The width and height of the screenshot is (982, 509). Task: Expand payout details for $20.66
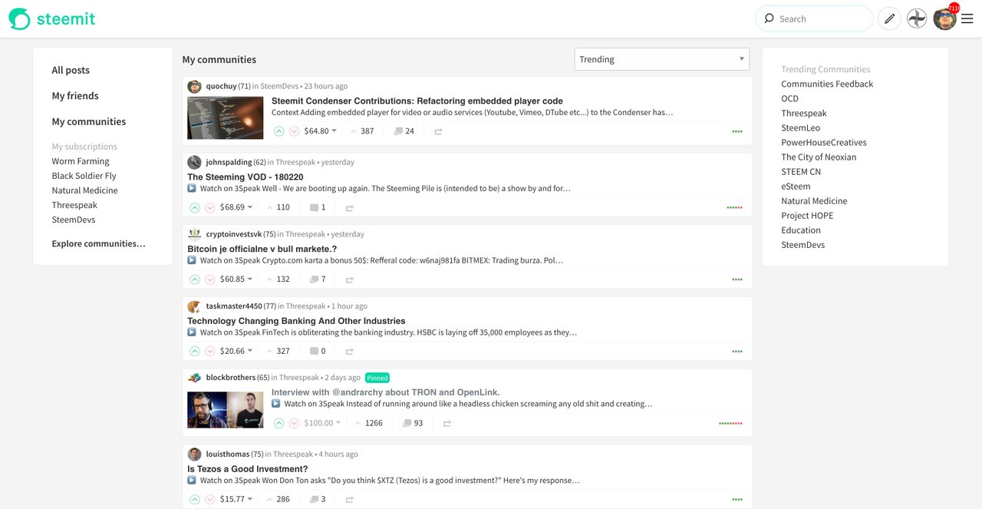236,351
